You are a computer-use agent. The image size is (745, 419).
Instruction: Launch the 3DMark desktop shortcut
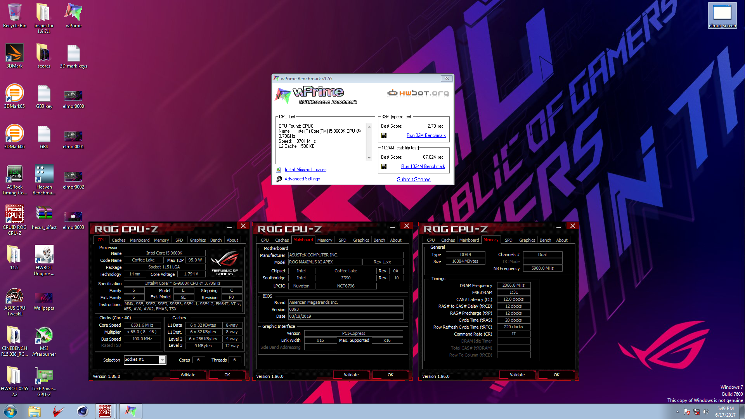(x=14, y=56)
